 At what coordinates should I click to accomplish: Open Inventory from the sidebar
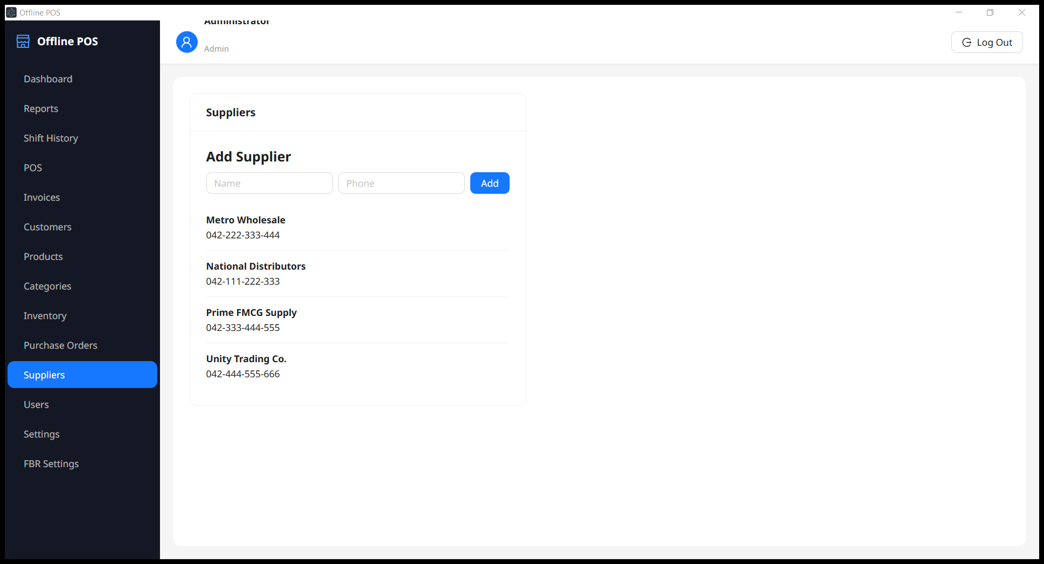click(x=82, y=316)
